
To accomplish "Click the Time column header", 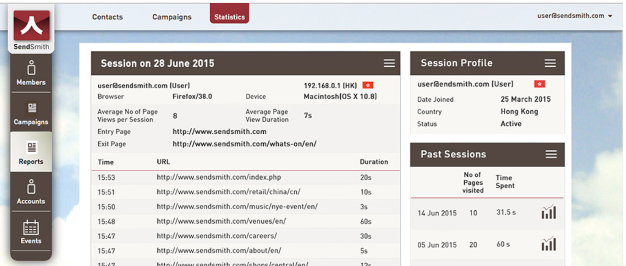I will click(x=106, y=162).
